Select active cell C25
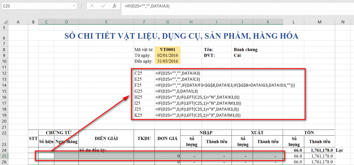This screenshot has width=354, height=165. [x=46, y=156]
